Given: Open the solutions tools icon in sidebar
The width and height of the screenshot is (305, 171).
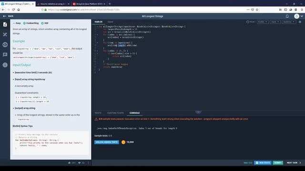Looking at the screenshot, I should (x=5, y=35).
